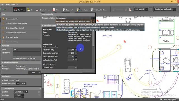
Task: Click the circular floor element icon
Action: click(x=3, y=28)
